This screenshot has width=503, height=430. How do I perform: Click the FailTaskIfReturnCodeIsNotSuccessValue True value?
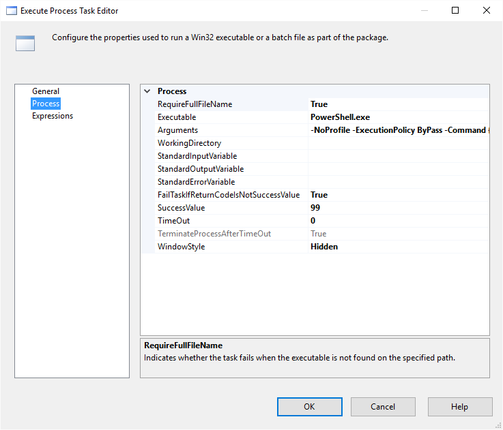coord(399,195)
